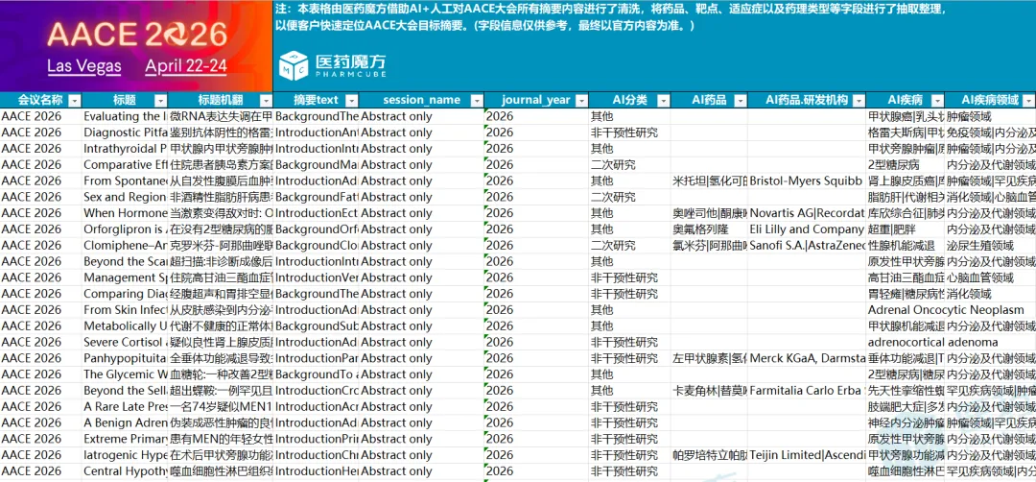Screen dimensions: 1036x482
Task: Select the title cell 'A Rare Late Pres'
Action: click(126, 406)
